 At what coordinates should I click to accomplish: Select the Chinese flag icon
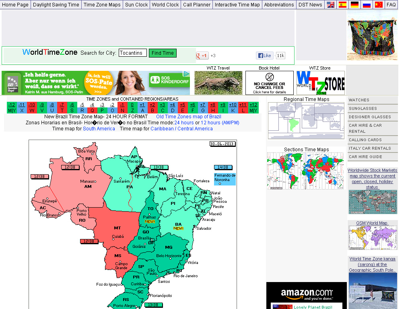point(379,4)
